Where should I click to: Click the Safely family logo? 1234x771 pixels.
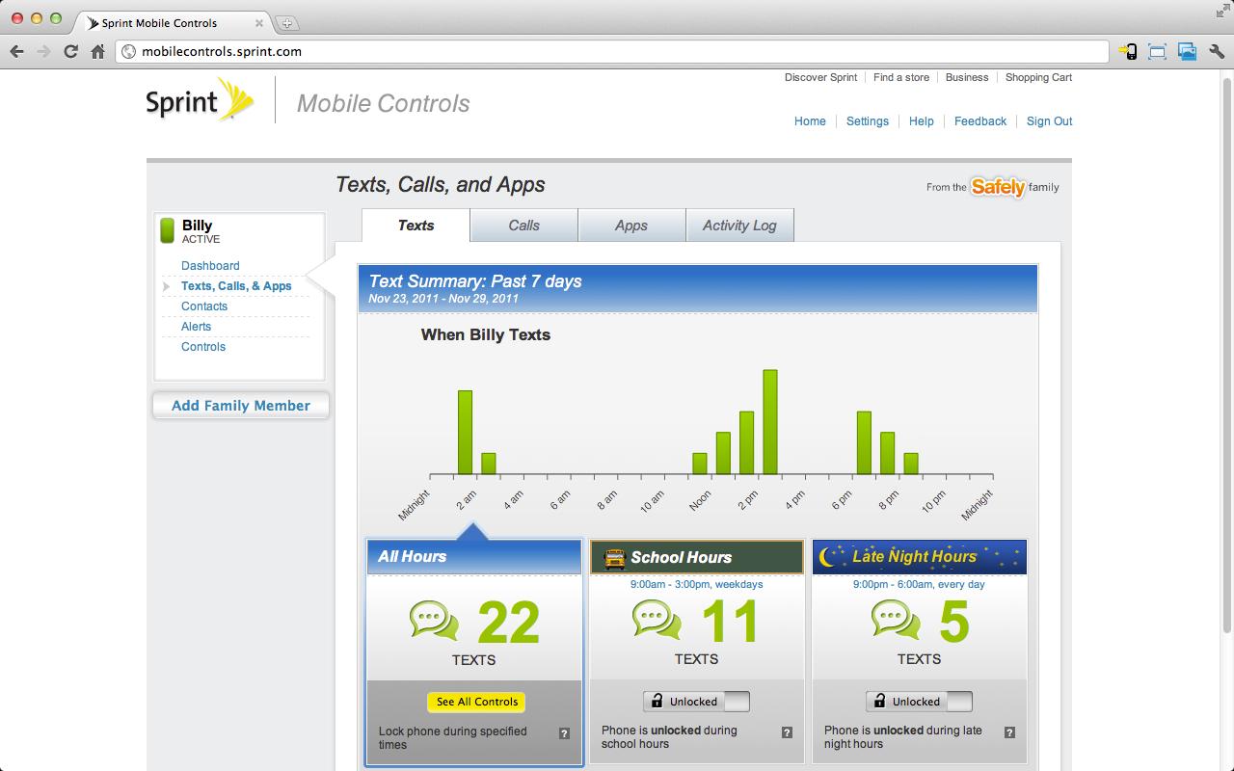coord(998,187)
